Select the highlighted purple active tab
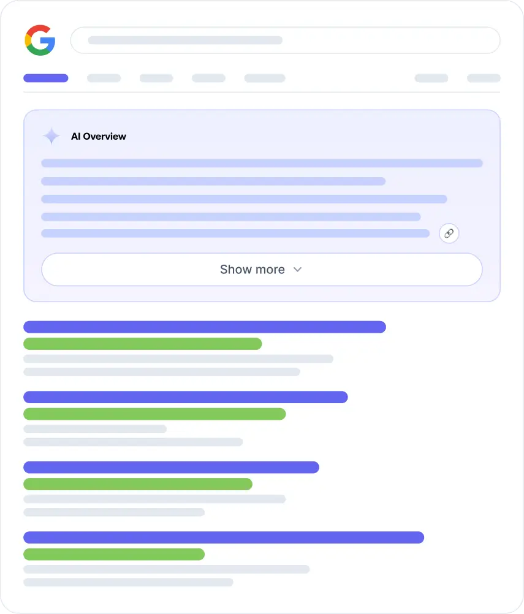524x614 pixels. [46, 78]
